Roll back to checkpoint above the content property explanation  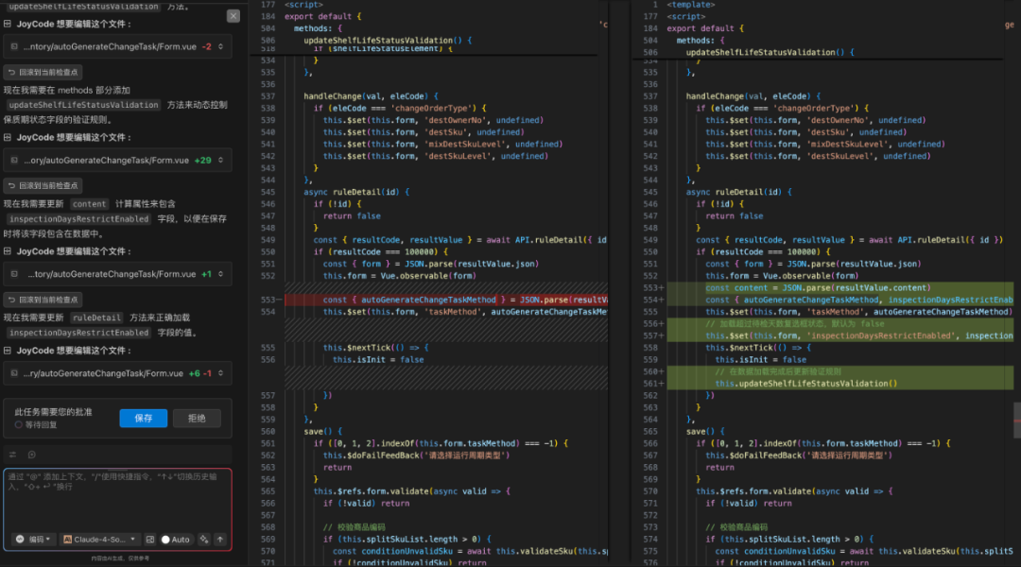[x=43, y=185]
